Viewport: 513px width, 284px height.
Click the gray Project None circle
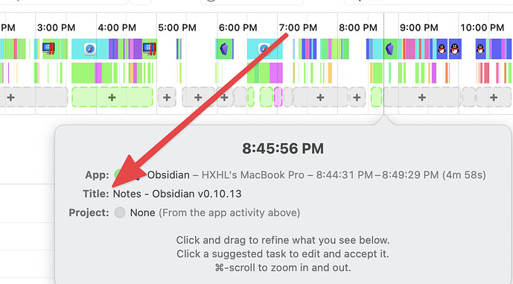coord(120,212)
